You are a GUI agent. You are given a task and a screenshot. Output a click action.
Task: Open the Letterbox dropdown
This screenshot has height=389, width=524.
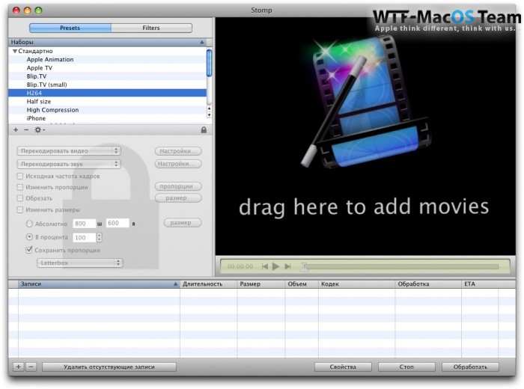pos(80,263)
